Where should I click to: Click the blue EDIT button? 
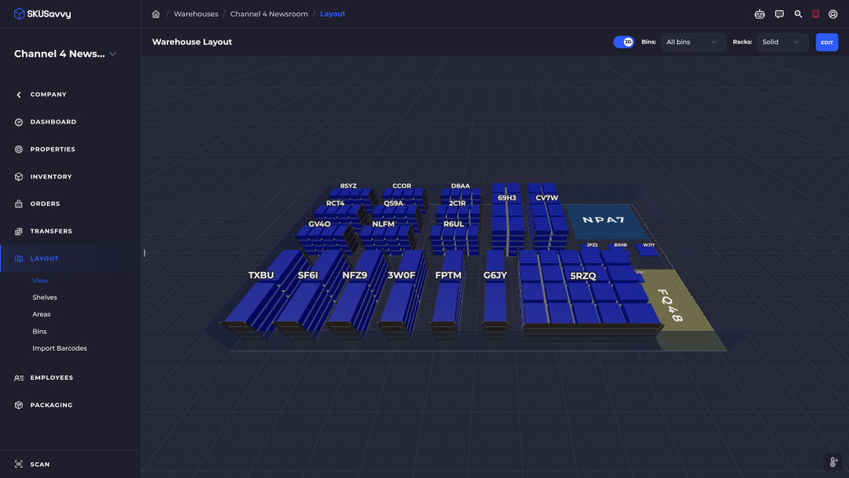click(827, 42)
